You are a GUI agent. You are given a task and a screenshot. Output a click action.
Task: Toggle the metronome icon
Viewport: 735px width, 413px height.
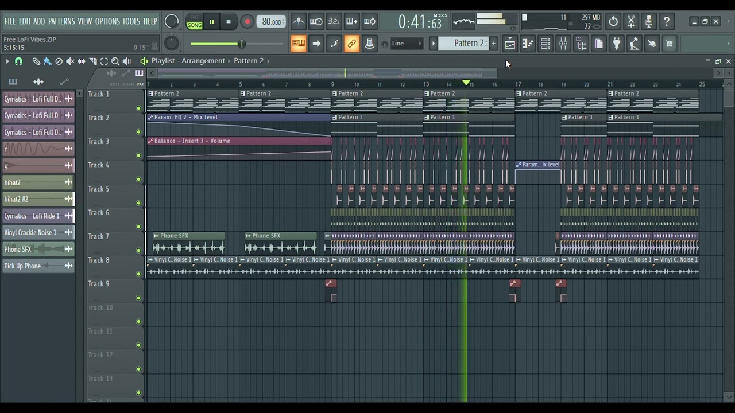(299, 22)
